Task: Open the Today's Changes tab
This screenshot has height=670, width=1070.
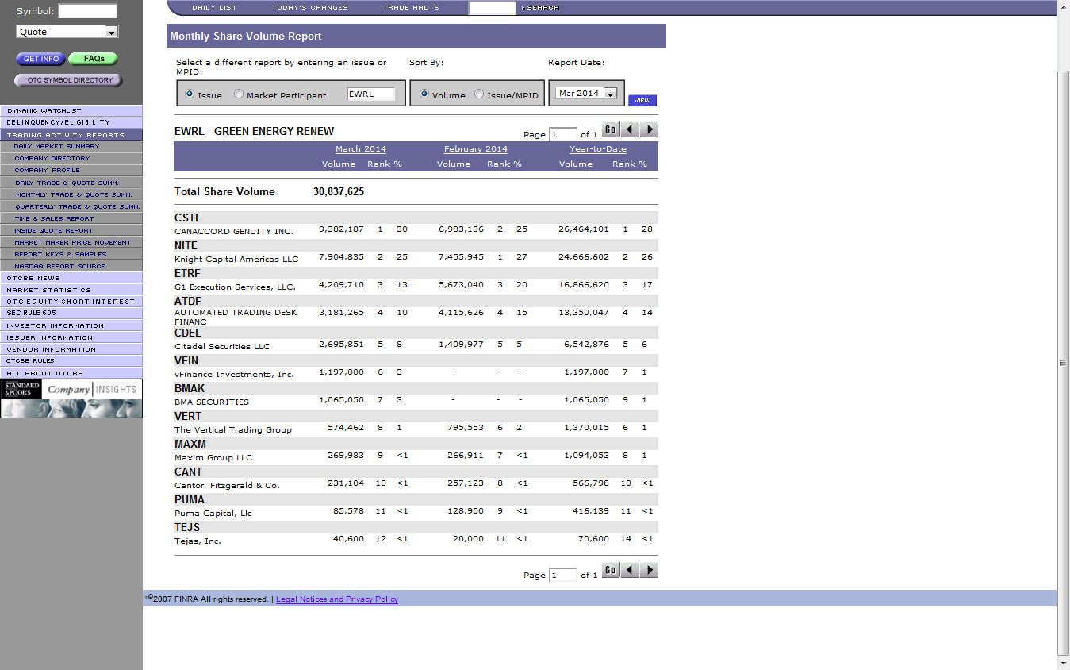Action: pyautogui.click(x=309, y=7)
